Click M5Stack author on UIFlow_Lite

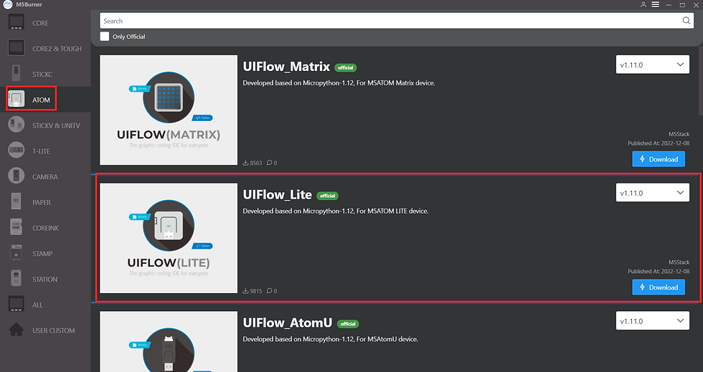(x=679, y=262)
